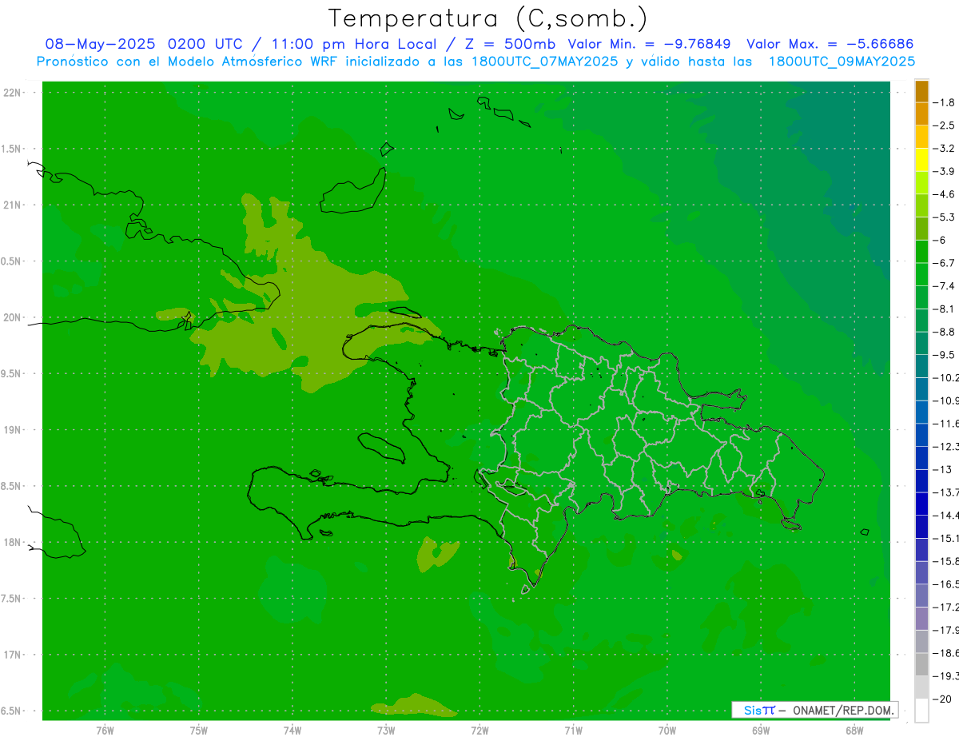
Task: Click the "-8.1" color scale value
Action: [x=945, y=309]
